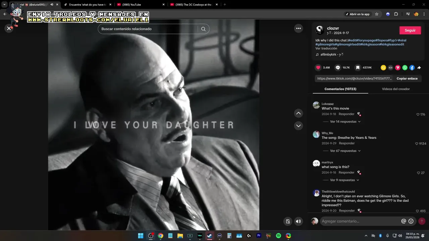429x241 pixels.
Task: Click the search magnifier icon
Action: pos(203,29)
